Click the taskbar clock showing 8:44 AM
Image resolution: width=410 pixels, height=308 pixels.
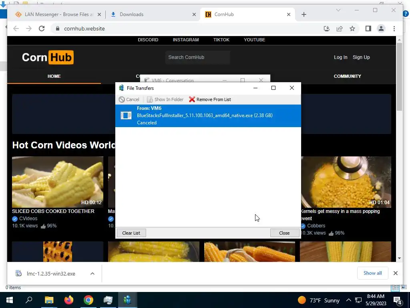(x=376, y=300)
